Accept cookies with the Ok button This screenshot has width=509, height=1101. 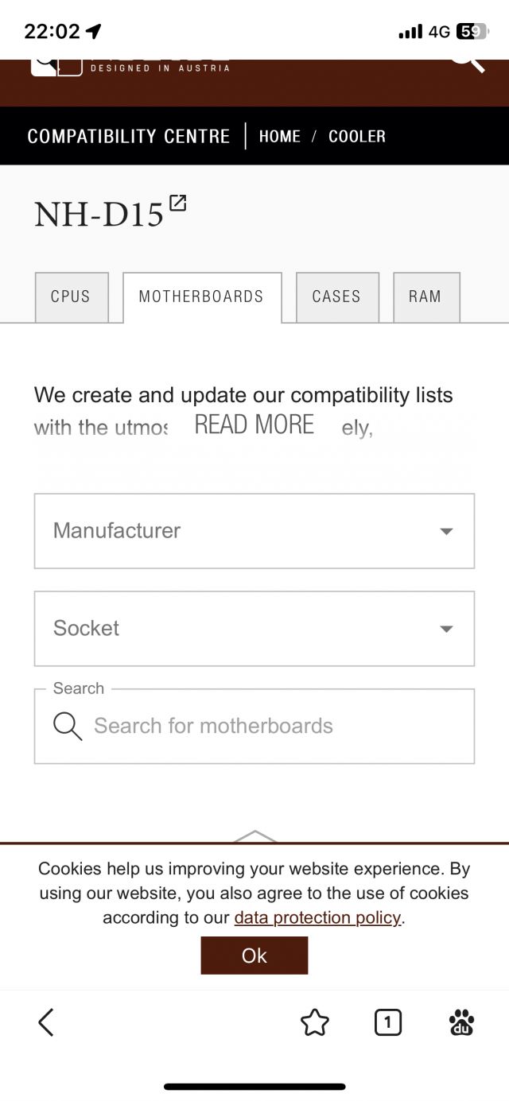(x=254, y=956)
